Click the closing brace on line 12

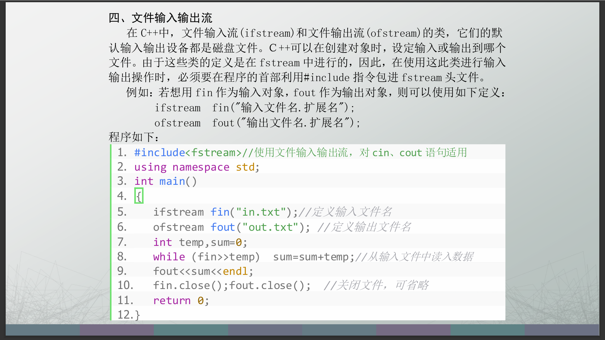(137, 314)
